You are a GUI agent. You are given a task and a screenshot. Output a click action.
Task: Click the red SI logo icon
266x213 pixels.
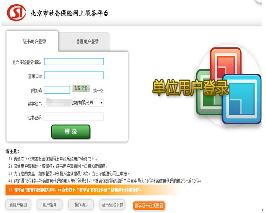(16, 13)
